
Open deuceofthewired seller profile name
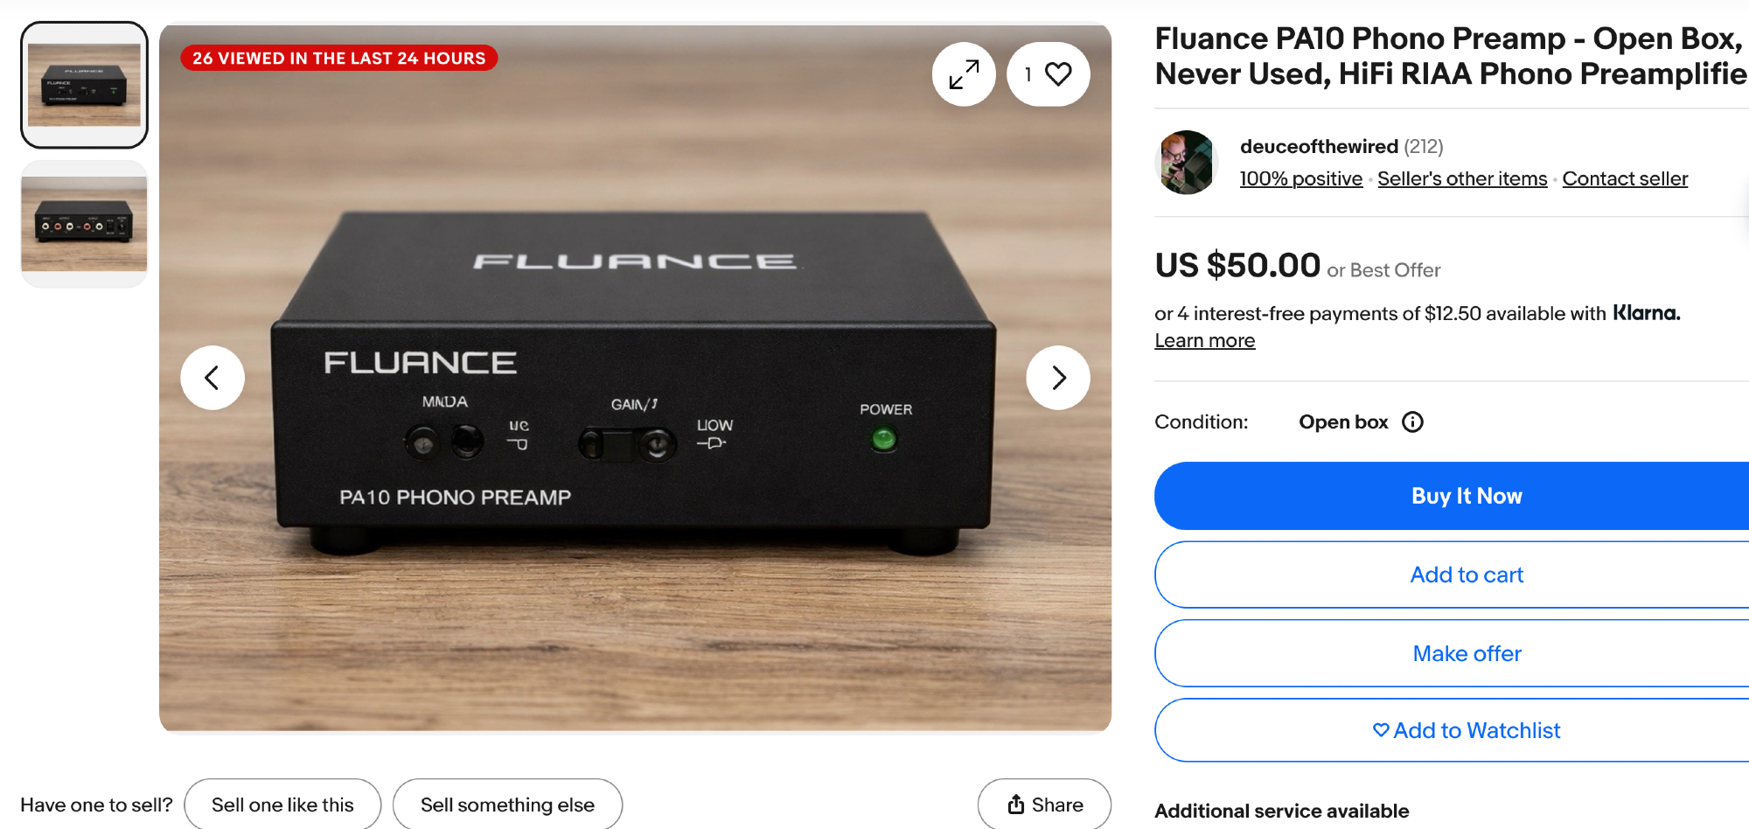[1319, 146]
